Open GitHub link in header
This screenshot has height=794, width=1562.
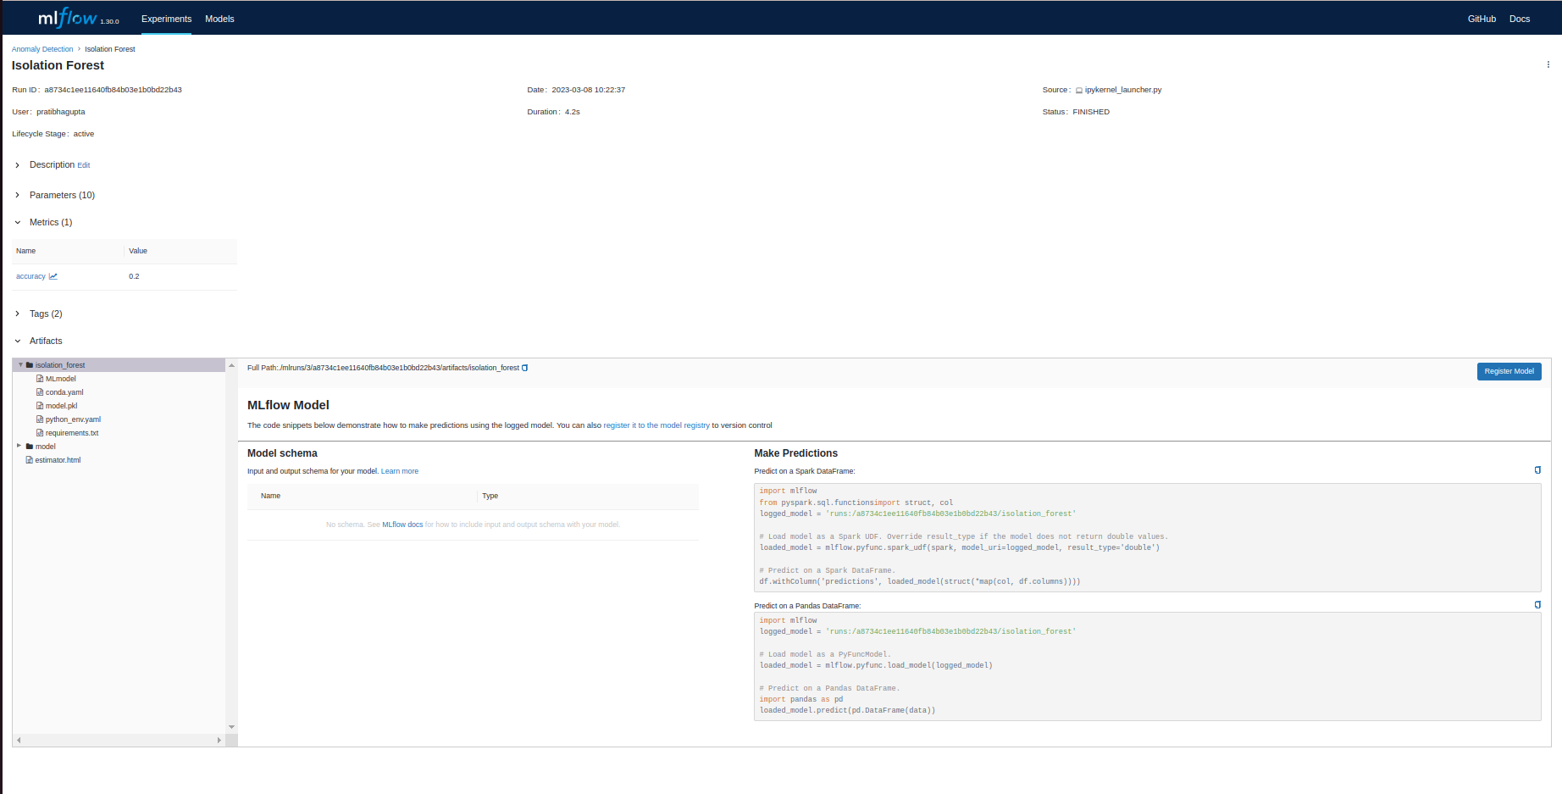[x=1482, y=19]
